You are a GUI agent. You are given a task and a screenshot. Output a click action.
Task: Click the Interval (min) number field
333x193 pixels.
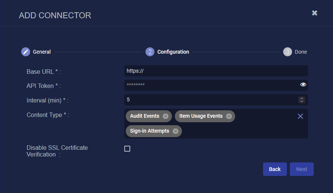210,100
